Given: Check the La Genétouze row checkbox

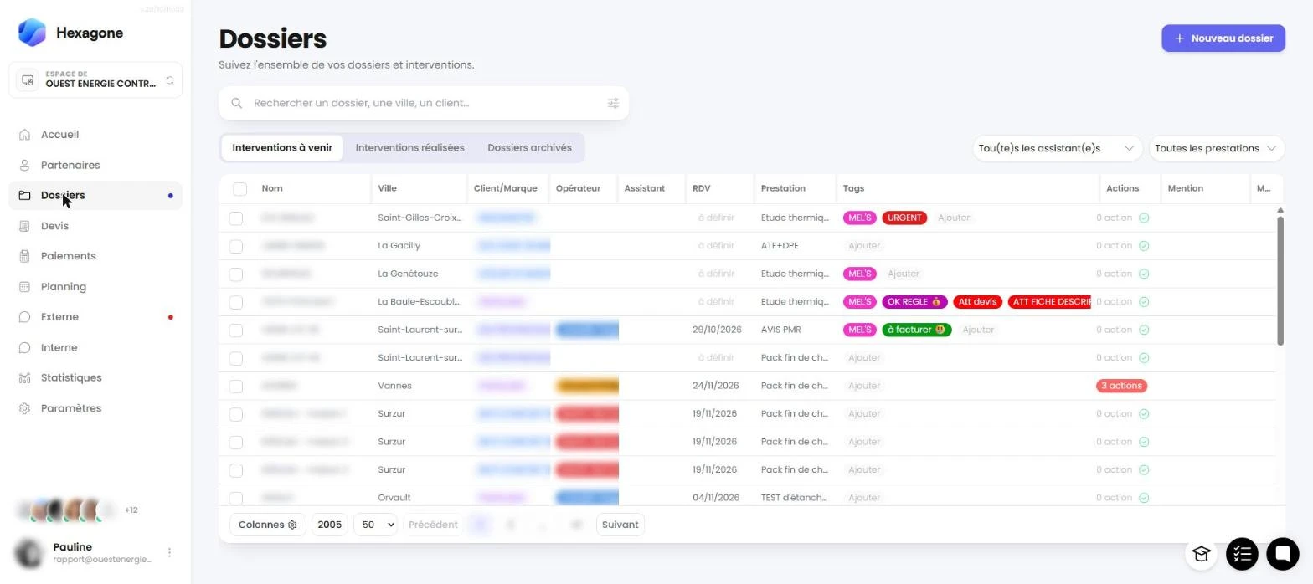Looking at the screenshot, I should click(x=236, y=274).
